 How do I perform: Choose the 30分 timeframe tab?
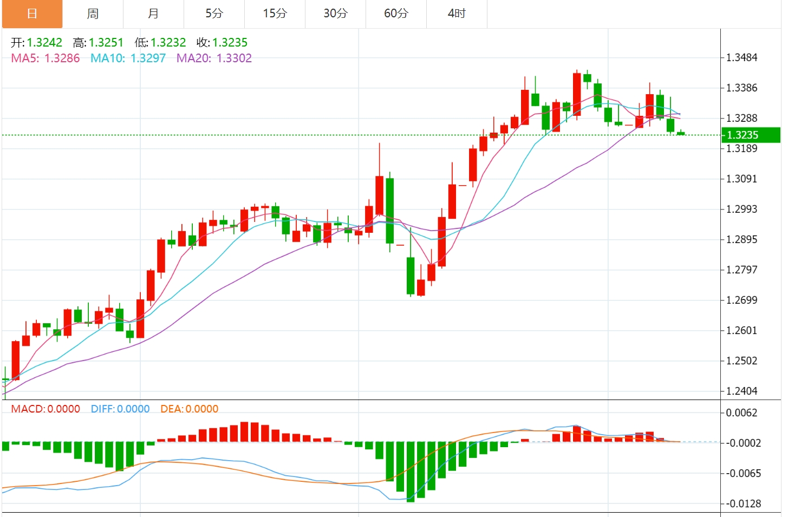pos(335,14)
